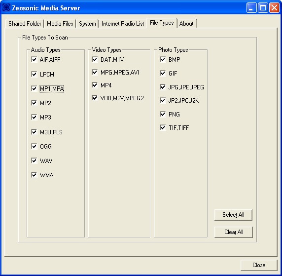Uncheck the AIF,AIFF audio type
Screen dimensions: 282x276
(x=34, y=59)
